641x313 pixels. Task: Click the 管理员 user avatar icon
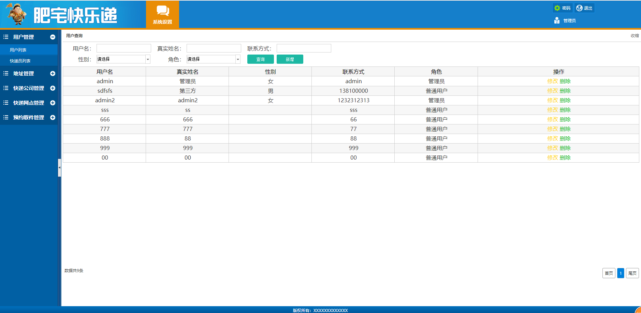557,20
